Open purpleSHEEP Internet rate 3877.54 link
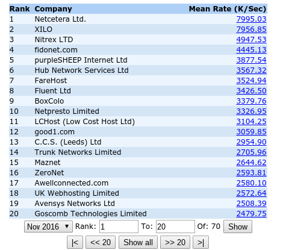 click(251, 60)
